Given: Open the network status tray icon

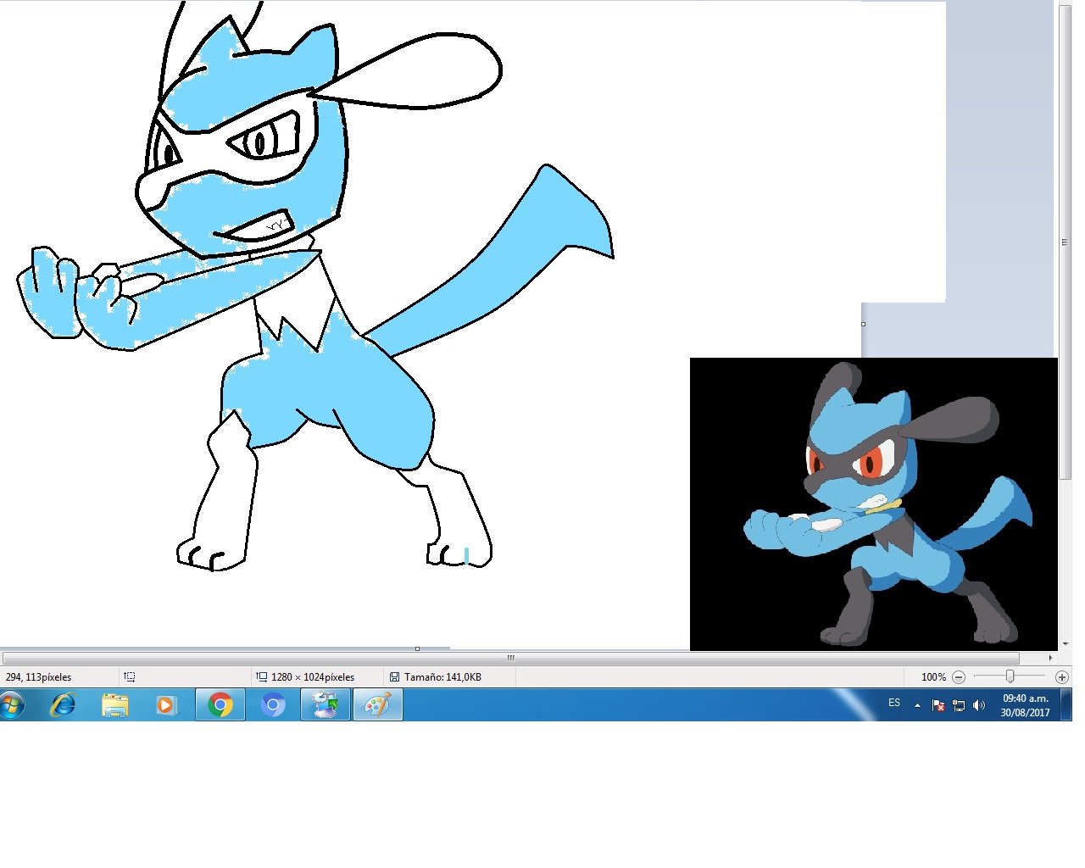Looking at the screenshot, I should 959,705.
